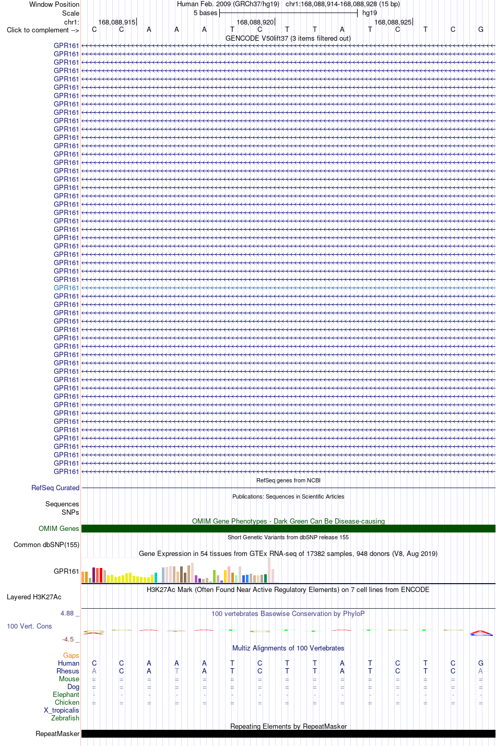Viewport: 496px width, 746px height.
Task: Click 'OMIM Gene Phenotypes' track title
Action: (x=288, y=521)
